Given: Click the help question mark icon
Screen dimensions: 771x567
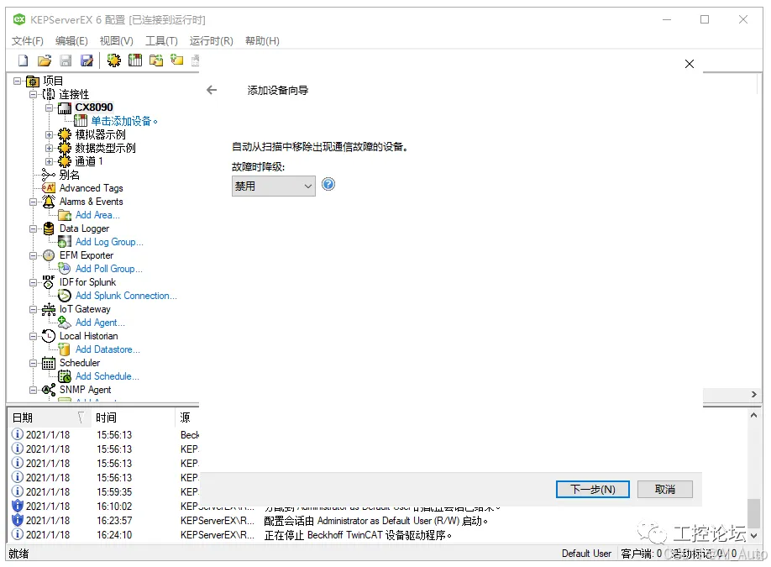Looking at the screenshot, I should point(328,185).
